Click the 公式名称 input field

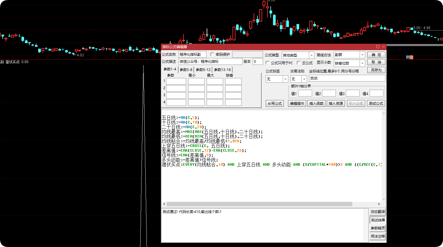192,54
